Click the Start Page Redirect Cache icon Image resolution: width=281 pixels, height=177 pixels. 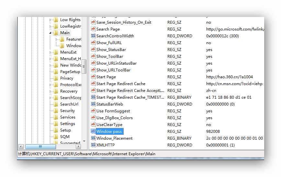point(93,83)
